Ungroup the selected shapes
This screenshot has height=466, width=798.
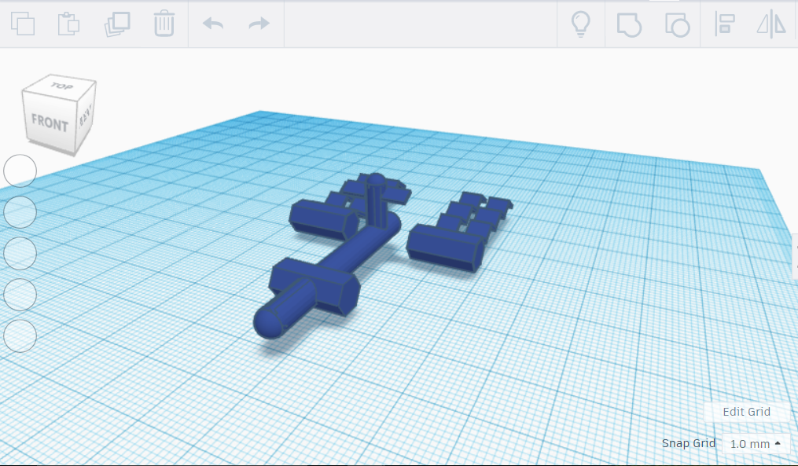(x=678, y=24)
